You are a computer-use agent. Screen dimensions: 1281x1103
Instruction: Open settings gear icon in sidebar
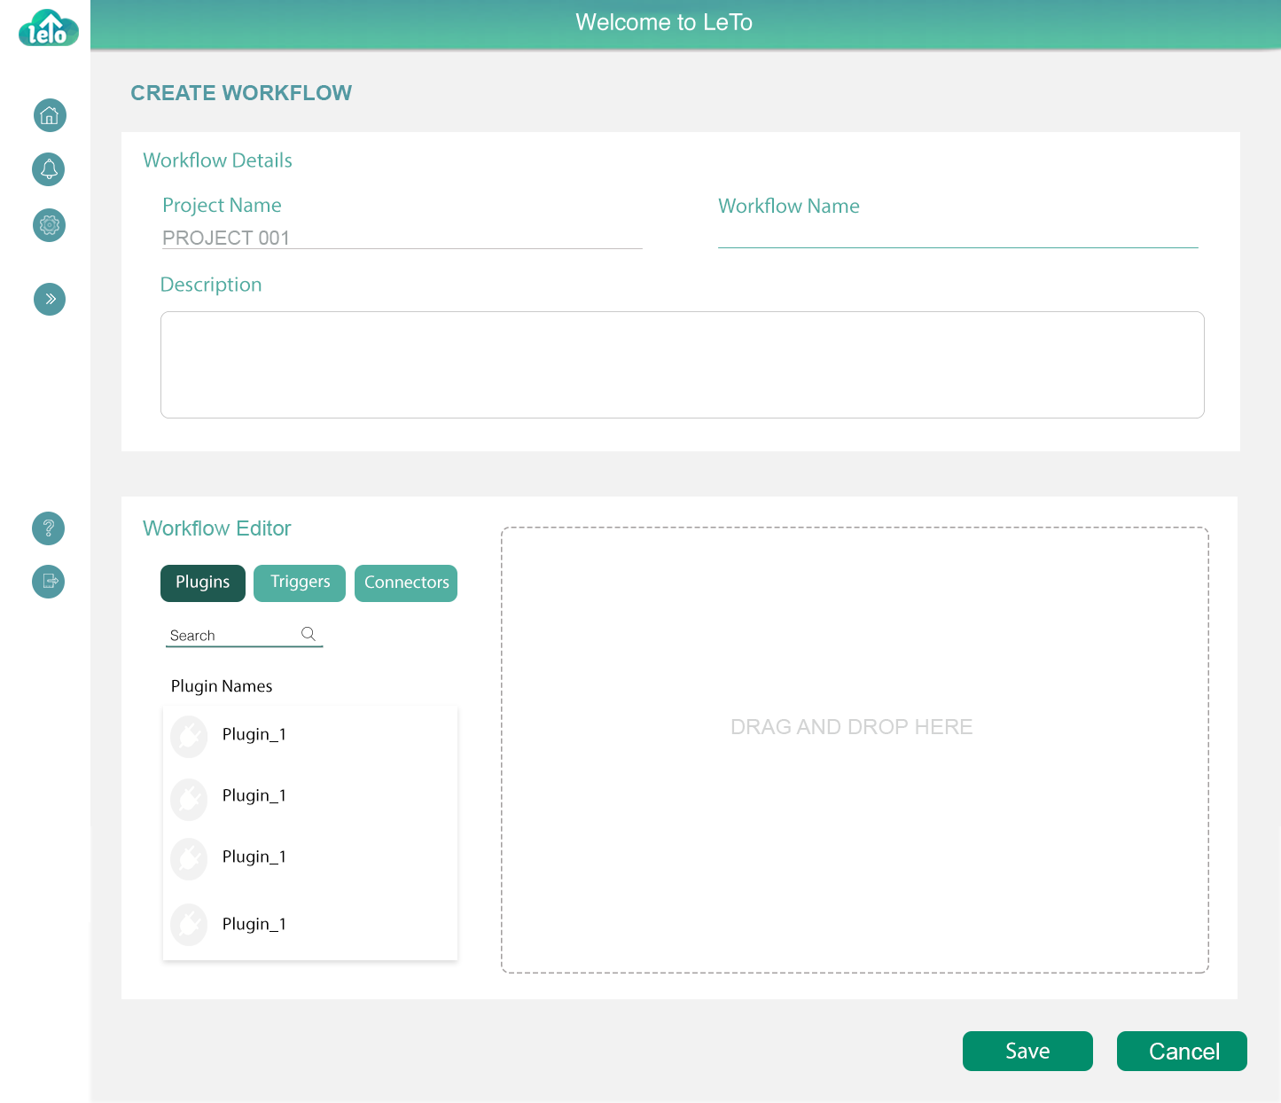50,225
